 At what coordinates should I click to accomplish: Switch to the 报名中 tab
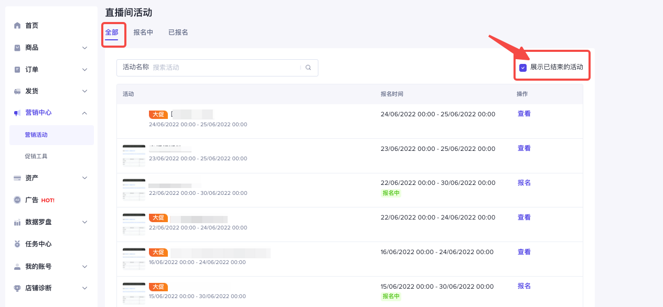[143, 32]
